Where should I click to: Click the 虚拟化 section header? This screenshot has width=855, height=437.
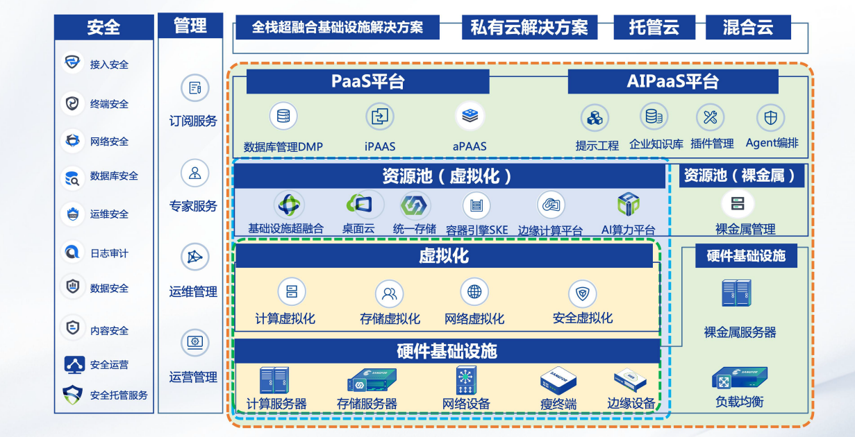click(x=444, y=256)
